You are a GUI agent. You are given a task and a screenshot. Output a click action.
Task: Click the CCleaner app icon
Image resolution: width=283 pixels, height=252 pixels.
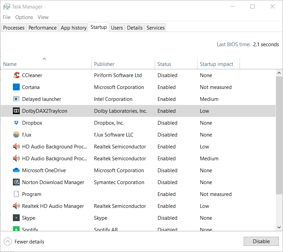click(x=16, y=75)
